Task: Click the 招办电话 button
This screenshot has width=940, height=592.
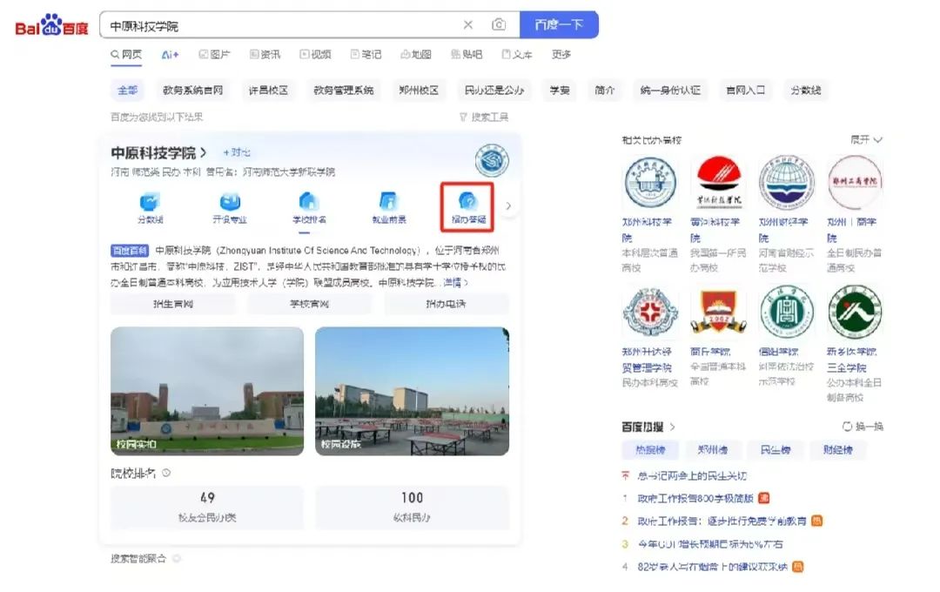Action: pos(446,304)
